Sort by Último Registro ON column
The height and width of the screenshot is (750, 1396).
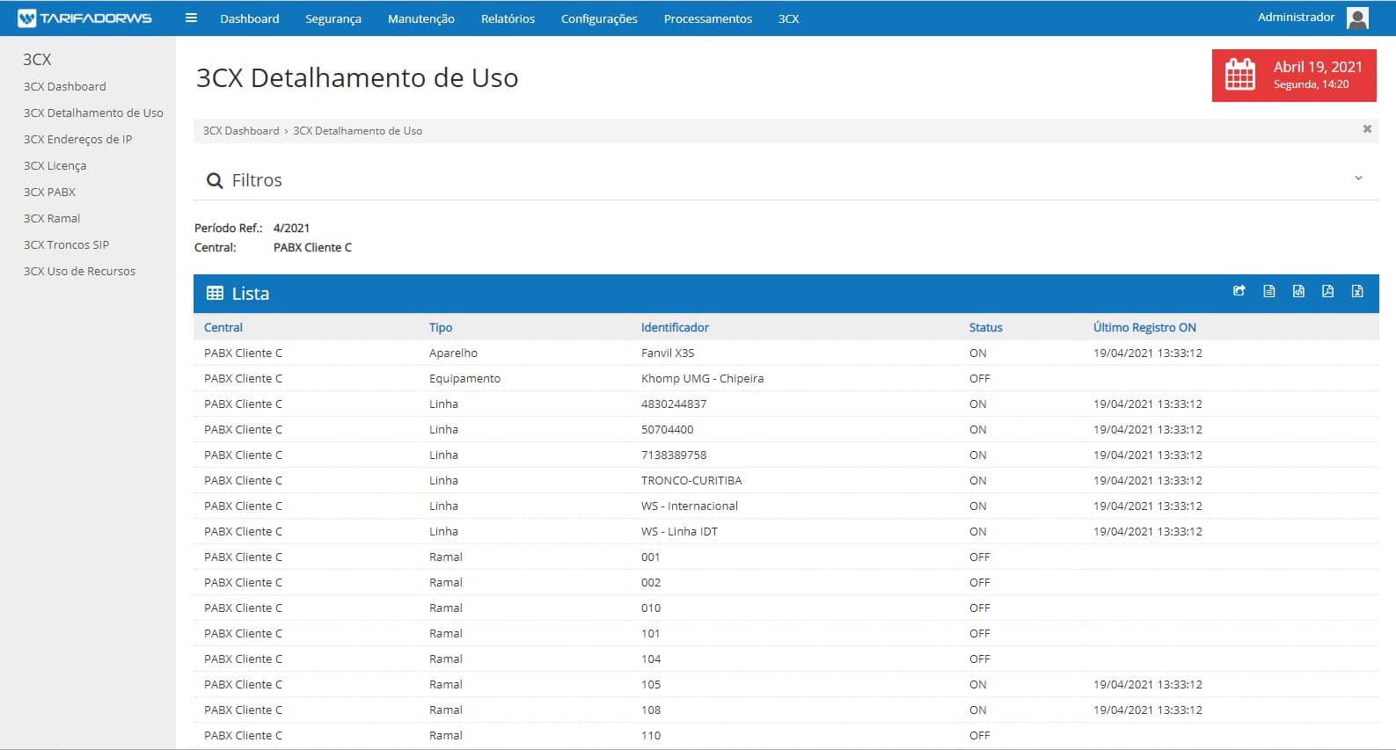[x=1144, y=327]
